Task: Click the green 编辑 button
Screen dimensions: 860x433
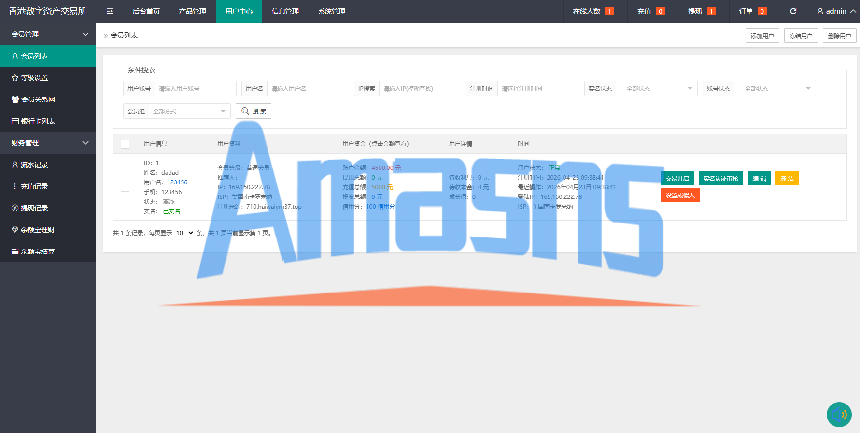Action: tap(759, 178)
